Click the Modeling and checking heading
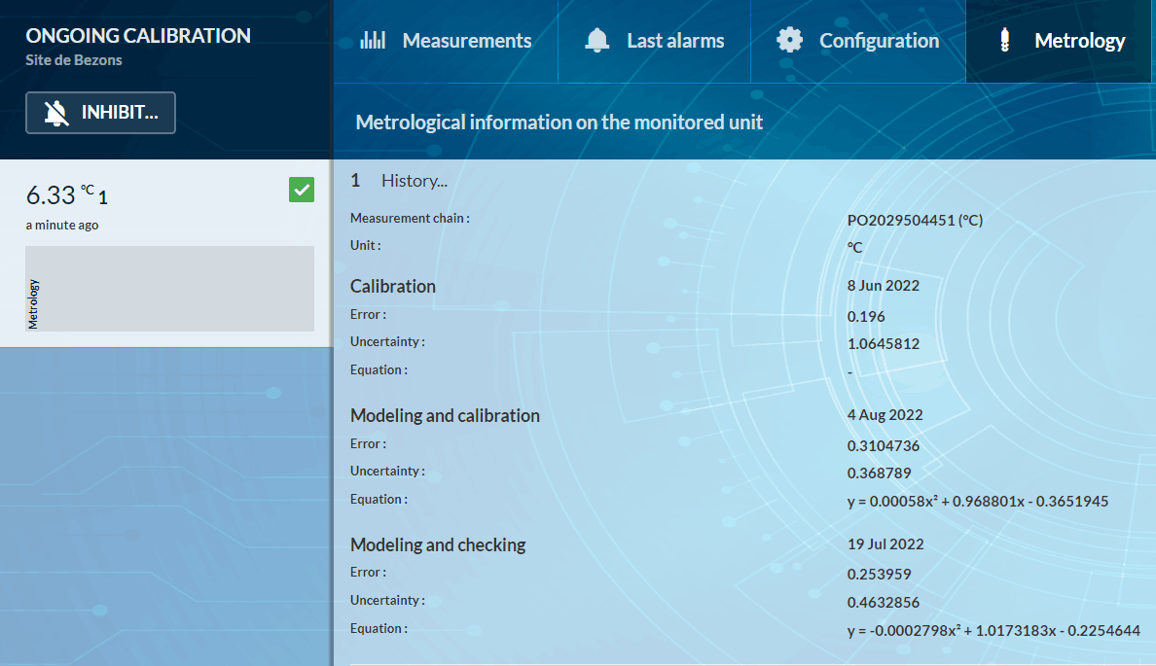1156x666 pixels. pos(438,545)
